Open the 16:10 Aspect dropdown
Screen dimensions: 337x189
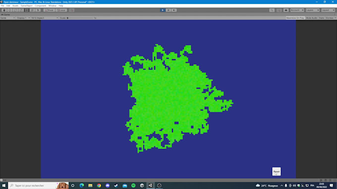pos(45,18)
